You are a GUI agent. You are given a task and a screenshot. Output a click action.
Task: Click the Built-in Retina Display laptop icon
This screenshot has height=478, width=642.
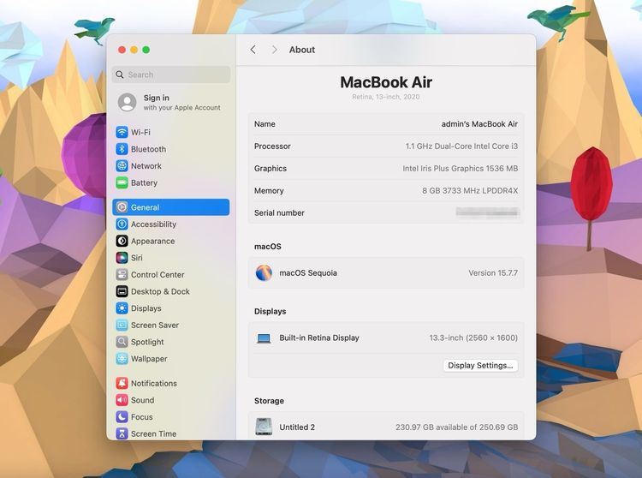click(x=264, y=338)
